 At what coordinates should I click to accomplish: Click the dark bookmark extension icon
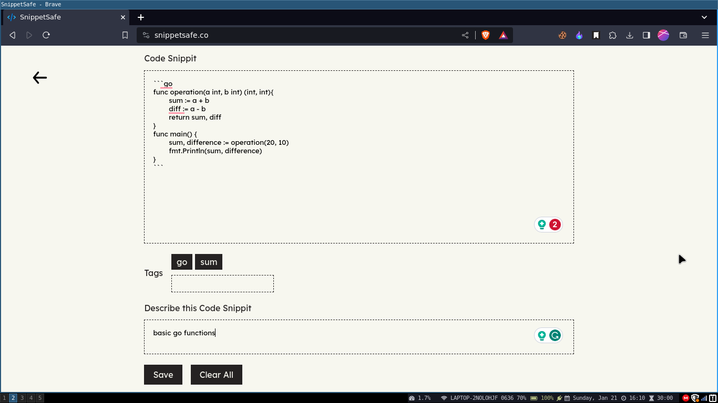click(596, 35)
